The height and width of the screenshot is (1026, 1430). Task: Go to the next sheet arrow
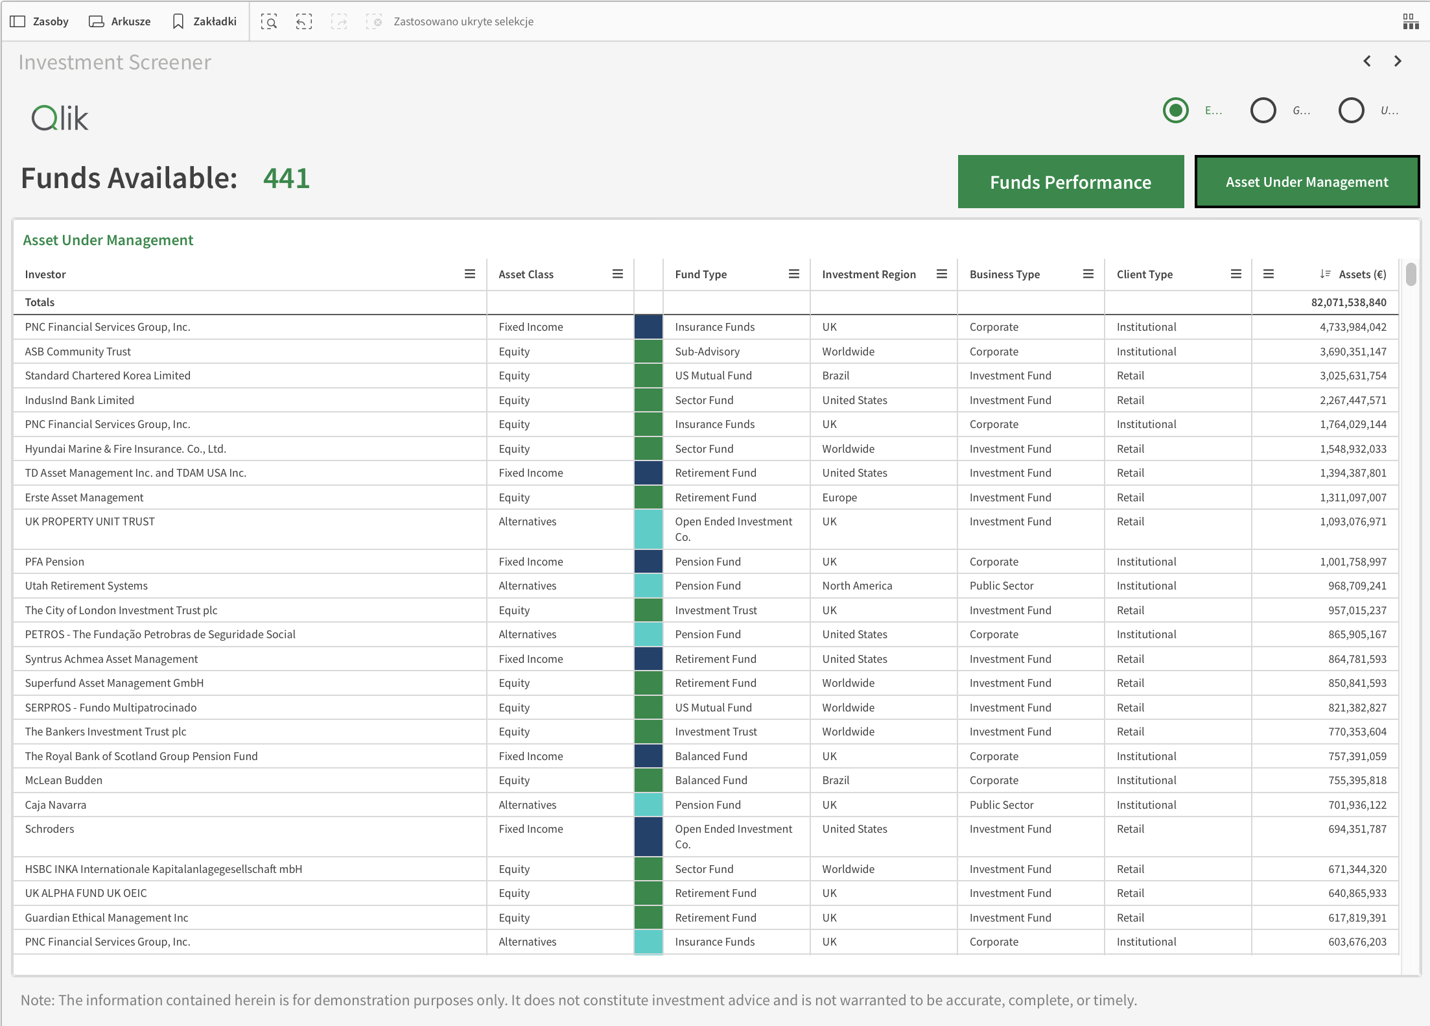click(x=1398, y=61)
